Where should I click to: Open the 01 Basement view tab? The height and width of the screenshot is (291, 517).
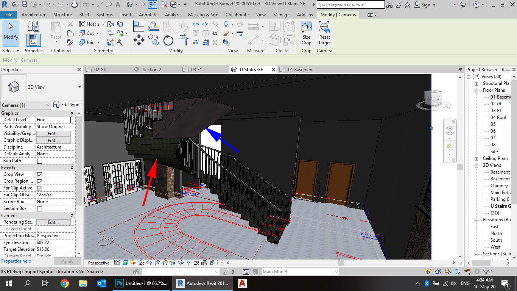pyautogui.click(x=299, y=69)
